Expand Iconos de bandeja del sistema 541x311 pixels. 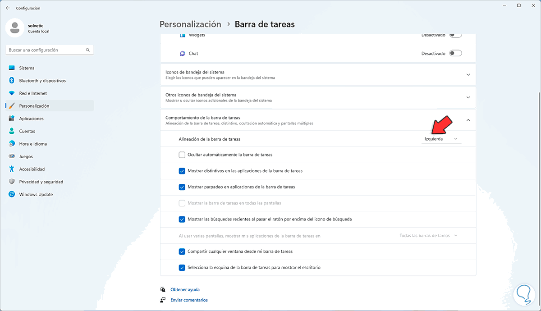point(468,74)
